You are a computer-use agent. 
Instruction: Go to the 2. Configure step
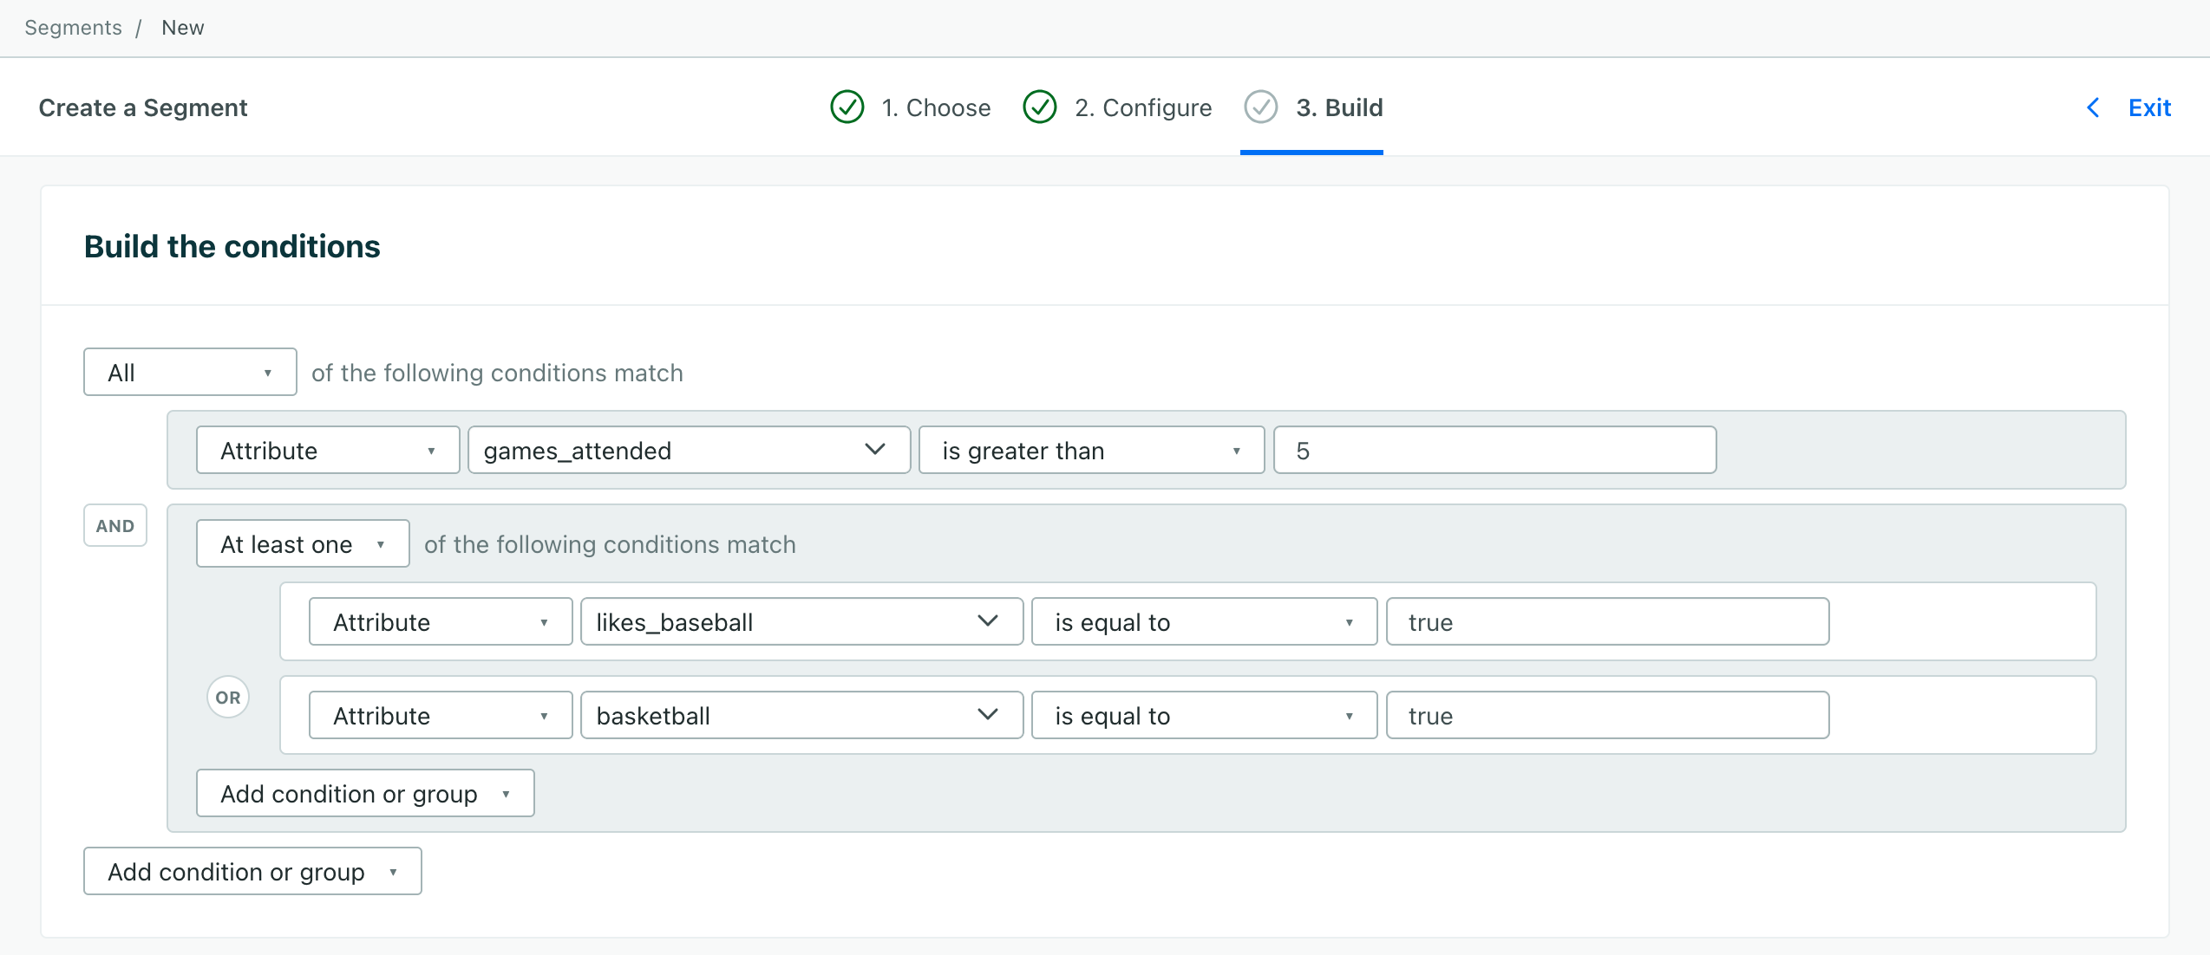tap(1143, 107)
